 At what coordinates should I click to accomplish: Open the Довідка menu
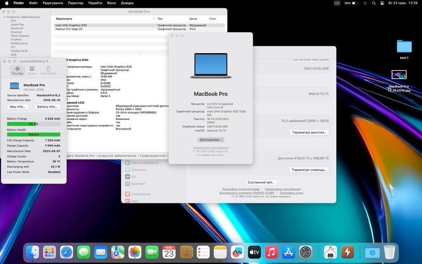tap(127, 3)
